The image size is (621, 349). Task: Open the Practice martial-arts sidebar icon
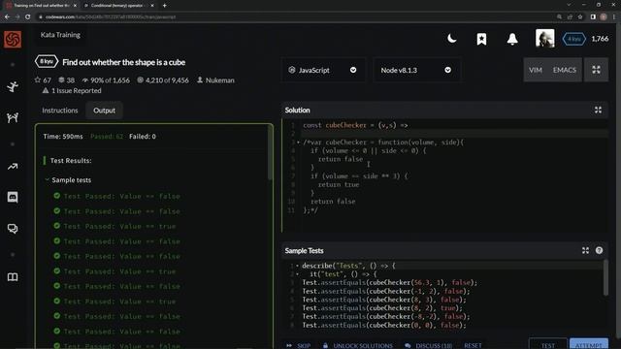click(x=13, y=86)
